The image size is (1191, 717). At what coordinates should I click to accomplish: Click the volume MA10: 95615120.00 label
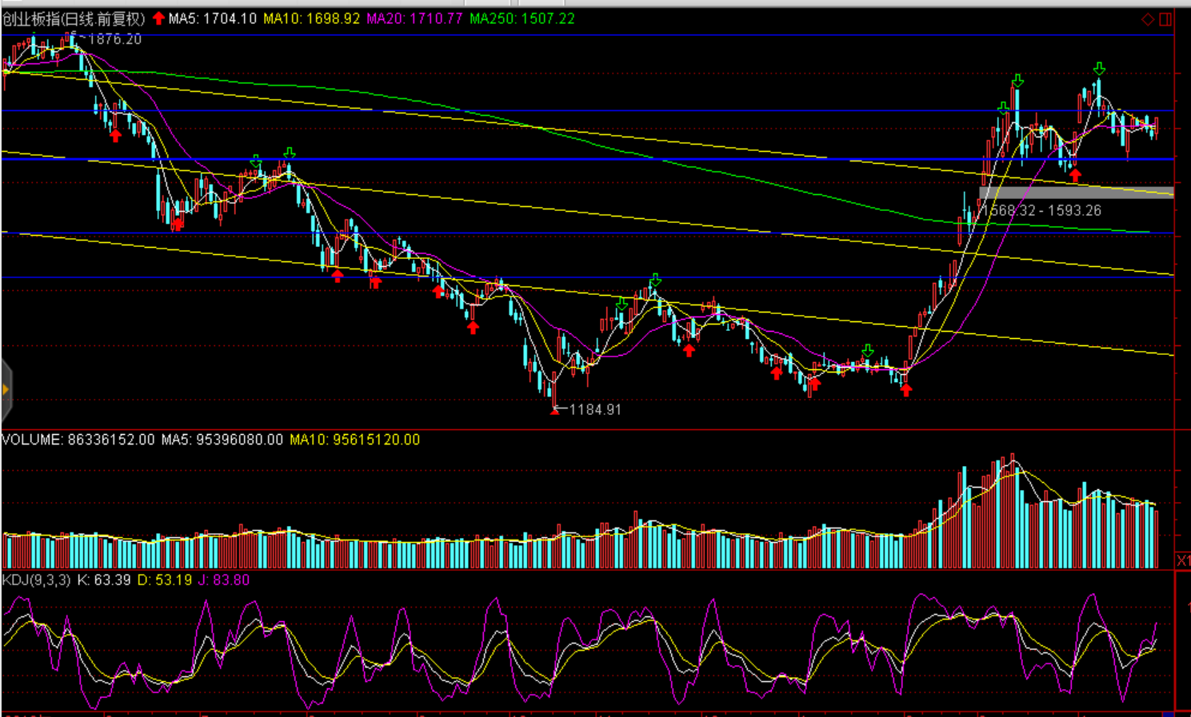click(354, 440)
